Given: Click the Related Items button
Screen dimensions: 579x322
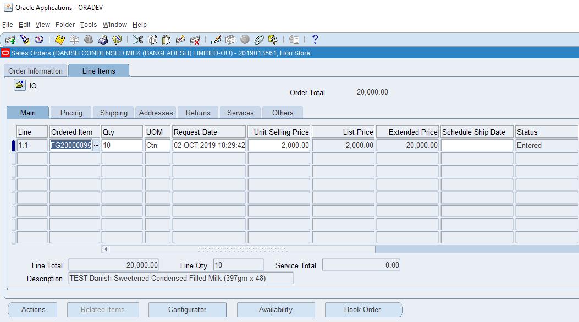Looking at the screenshot, I should (x=103, y=309).
